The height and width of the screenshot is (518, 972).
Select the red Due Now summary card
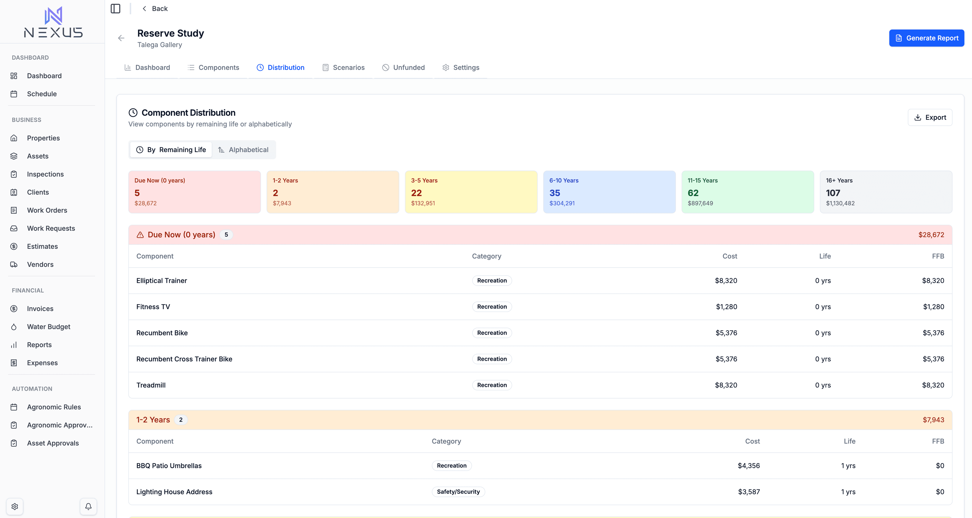194,192
